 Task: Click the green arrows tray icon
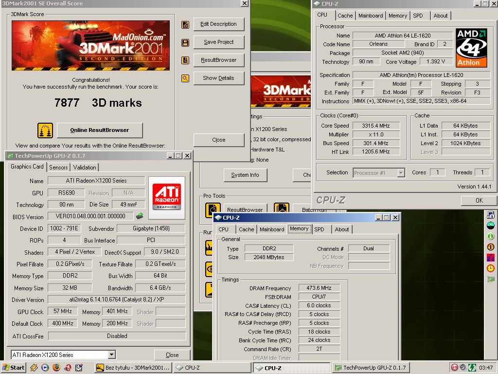pyautogui.click(x=472, y=368)
